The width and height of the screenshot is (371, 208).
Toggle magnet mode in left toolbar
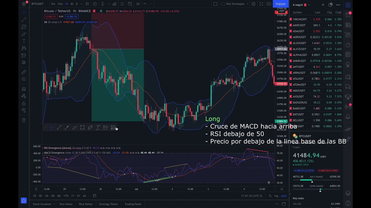point(24,89)
